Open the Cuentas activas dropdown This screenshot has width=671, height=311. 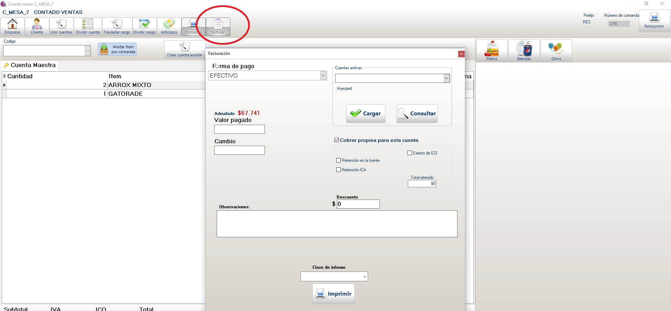(446, 78)
